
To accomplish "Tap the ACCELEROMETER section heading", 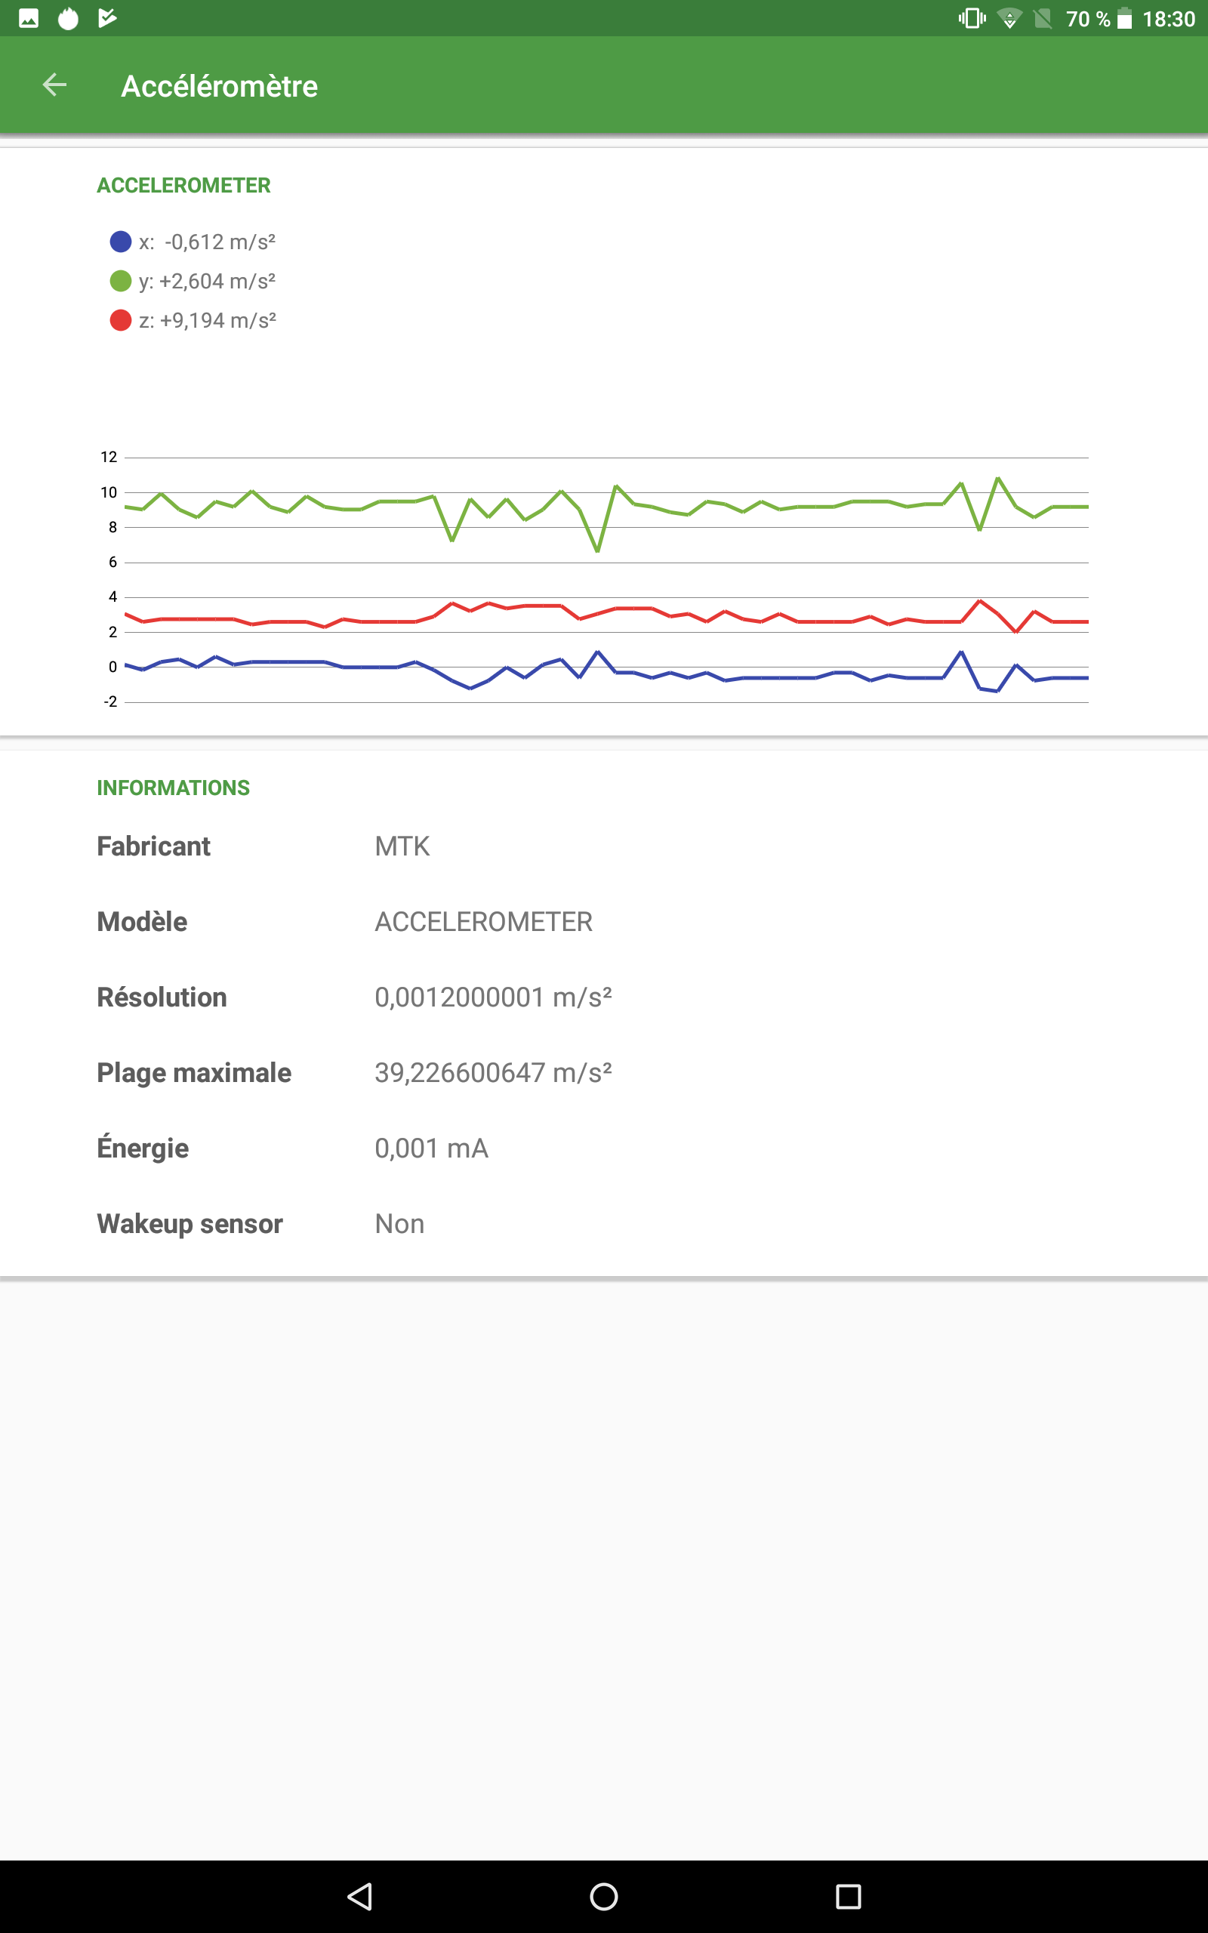I will point(183,185).
